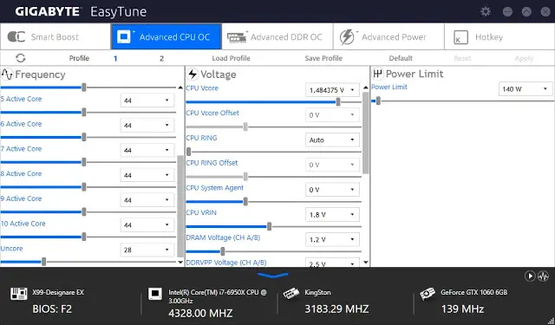The height and width of the screenshot is (325, 555).
Task: Click Load Profile
Action: coord(232,58)
